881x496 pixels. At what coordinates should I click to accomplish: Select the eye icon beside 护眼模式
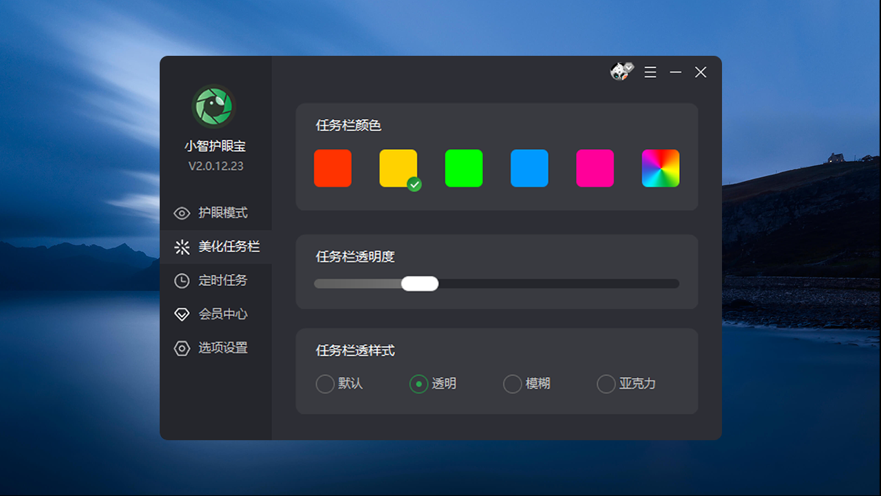[182, 213]
